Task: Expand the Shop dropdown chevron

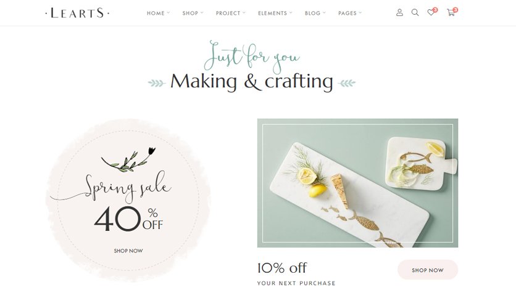Action: click(202, 13)
